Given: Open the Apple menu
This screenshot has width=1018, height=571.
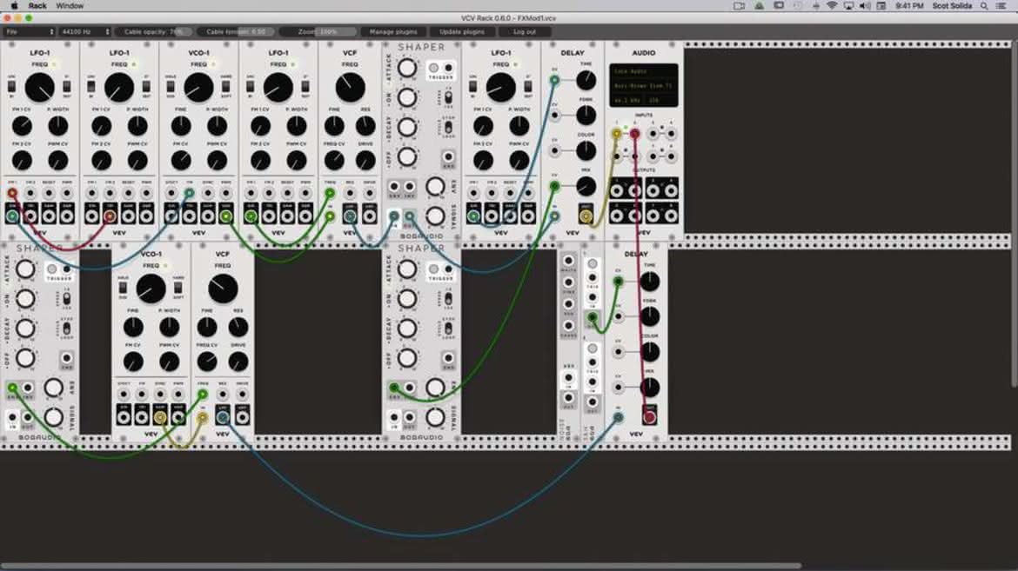Looking at the screenshot, I should click(x=14, y=6).
